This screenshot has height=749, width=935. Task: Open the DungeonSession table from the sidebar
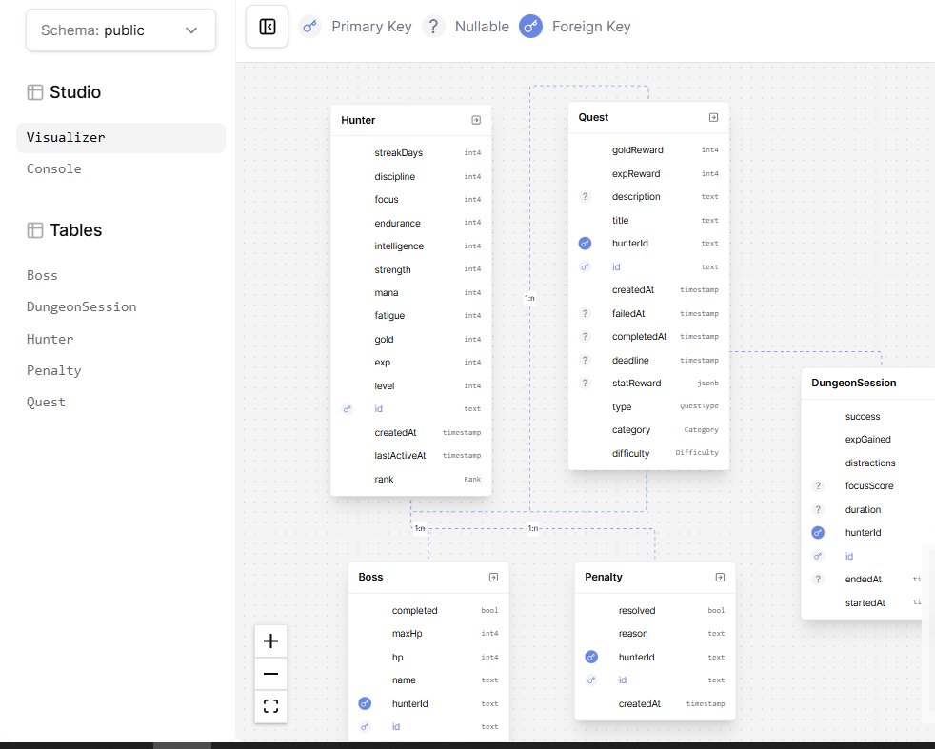pyautogui.click(x=81, y=306)
